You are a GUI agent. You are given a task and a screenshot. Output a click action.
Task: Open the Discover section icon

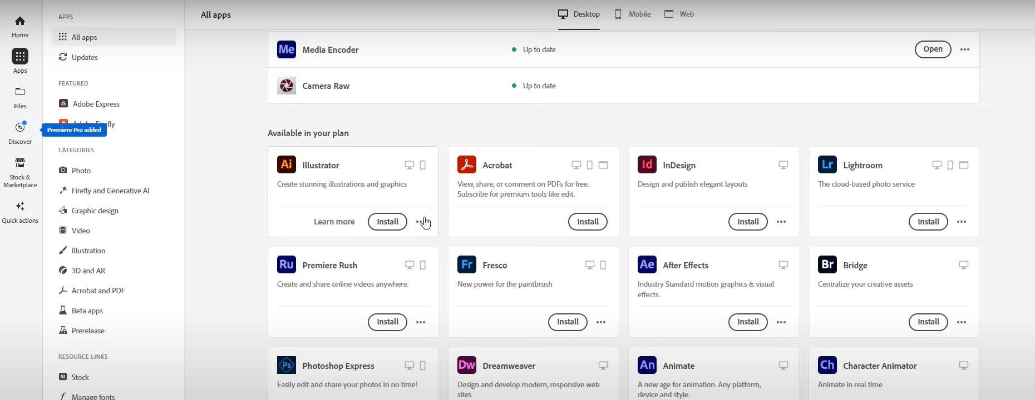[20, 127]
